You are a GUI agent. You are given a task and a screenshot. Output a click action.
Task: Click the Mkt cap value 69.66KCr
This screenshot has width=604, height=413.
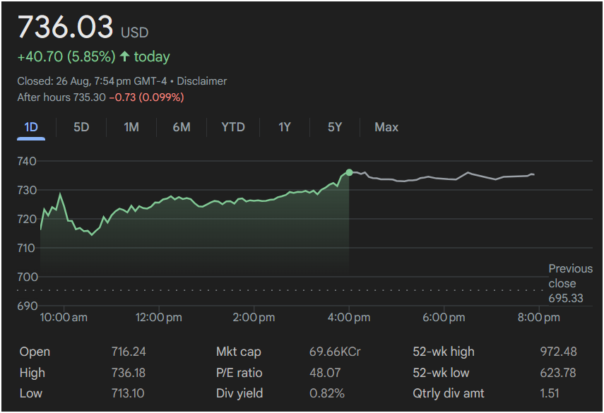(335, 352)
